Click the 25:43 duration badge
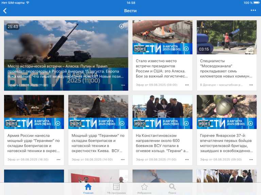 tap(13, 26)
